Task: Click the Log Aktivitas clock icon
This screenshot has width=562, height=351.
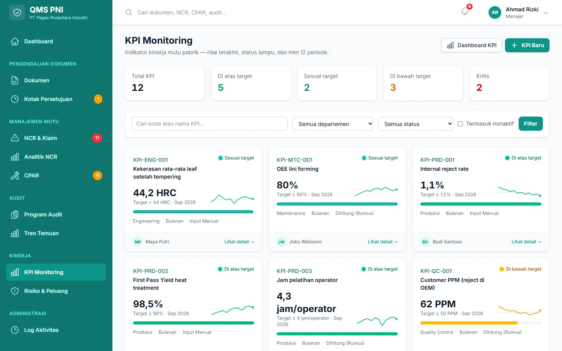Action: [x=15, y=330]
